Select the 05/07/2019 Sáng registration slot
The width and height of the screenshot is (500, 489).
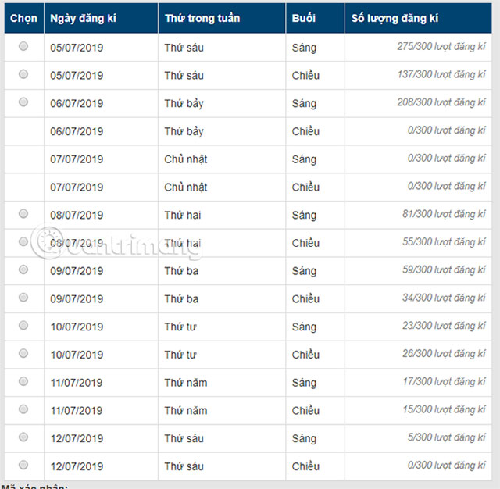pos(23,46)
